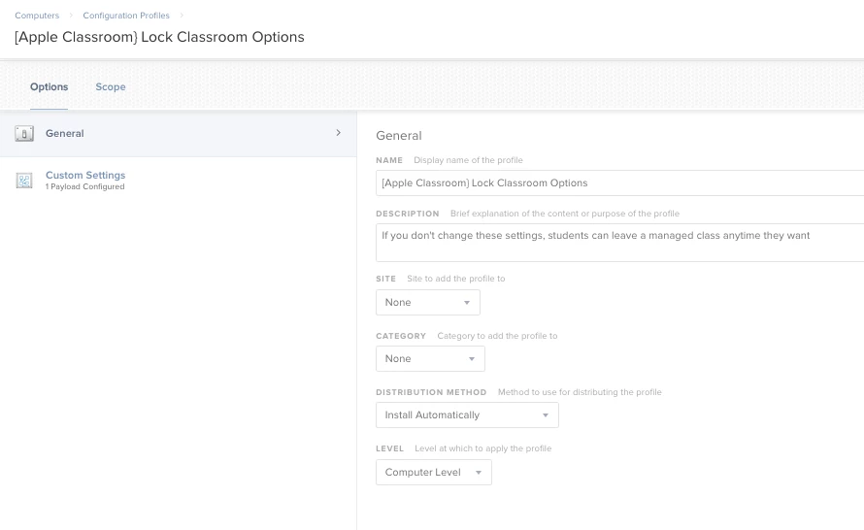Click the Custom Settings payload icon
864x530 pixels.
click(x=24, y=181)
